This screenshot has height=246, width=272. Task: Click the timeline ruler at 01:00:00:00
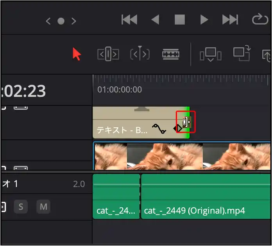tap(120, 90)
